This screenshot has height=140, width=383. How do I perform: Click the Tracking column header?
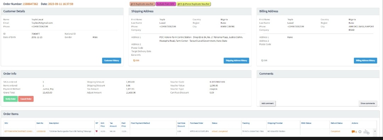pyautogui.click(x=246, y=123)
